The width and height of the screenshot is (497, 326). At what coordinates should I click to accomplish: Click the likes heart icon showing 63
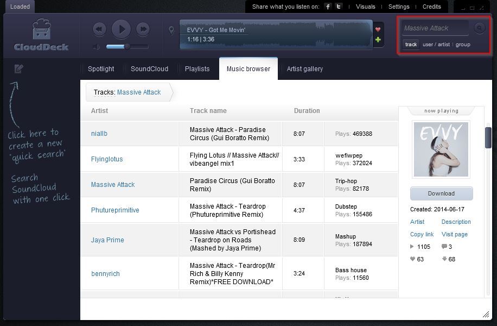click(x=412, y=259)
